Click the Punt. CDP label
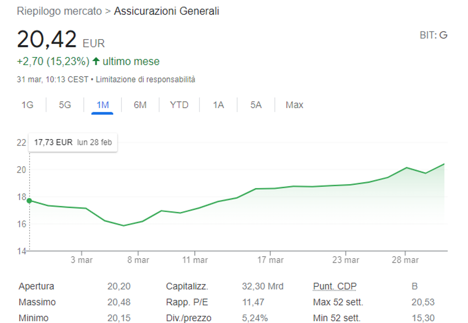Image resolution: width=468 pixels, height=323 pixels. tap(335, 286)
